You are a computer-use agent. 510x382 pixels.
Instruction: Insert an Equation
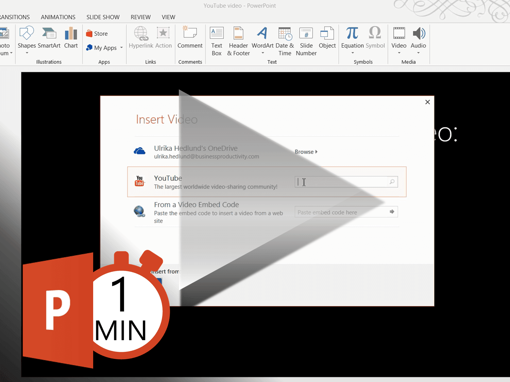coord(352,37)
